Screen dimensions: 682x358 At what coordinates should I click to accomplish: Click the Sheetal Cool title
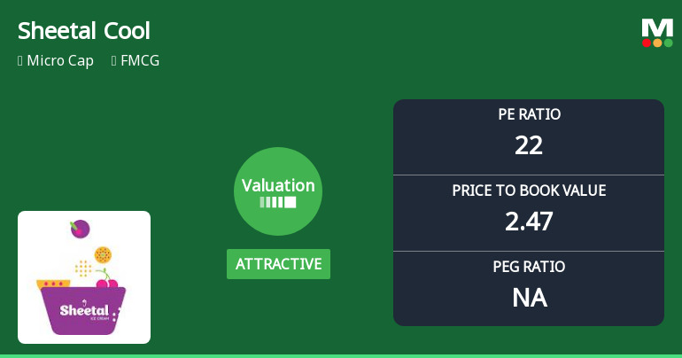point(84,31)
